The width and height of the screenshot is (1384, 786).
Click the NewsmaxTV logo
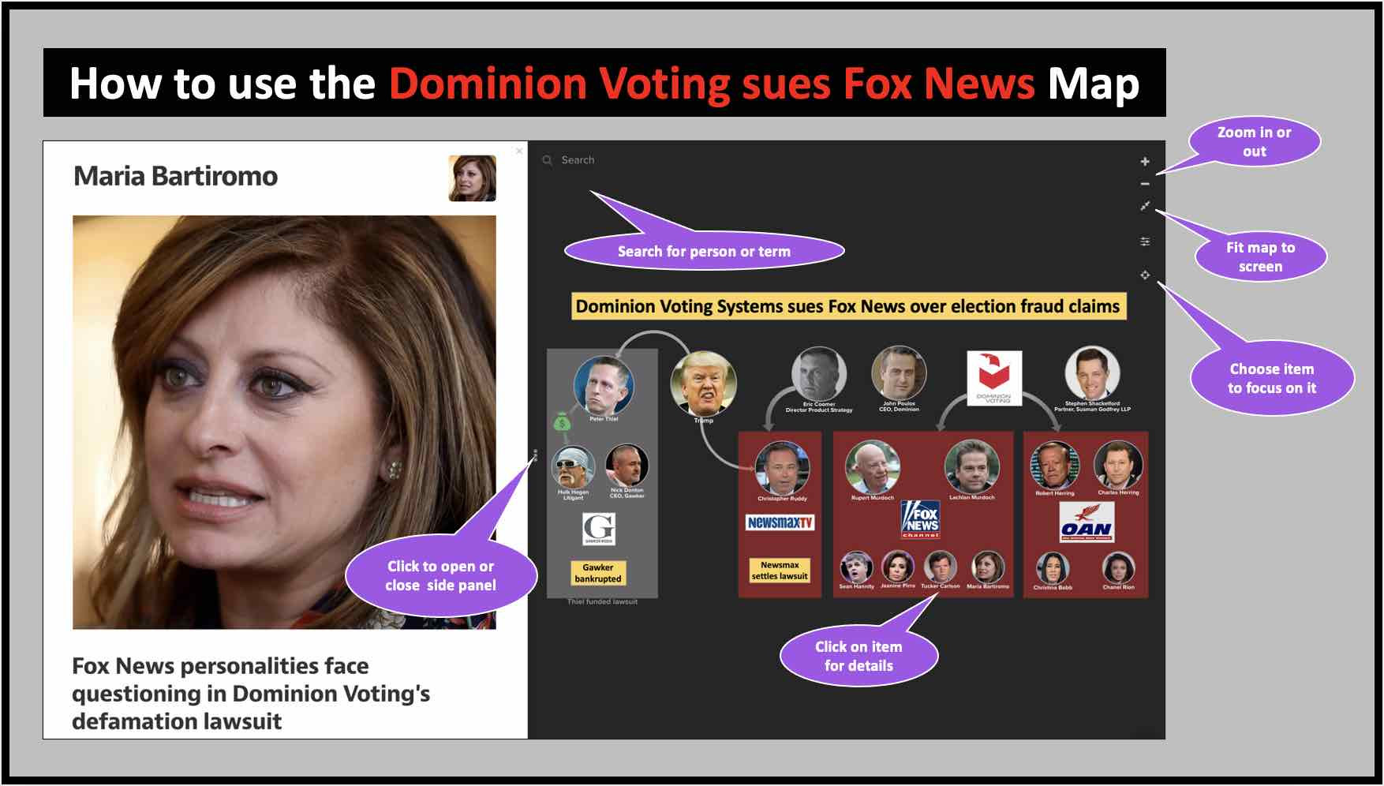(x=780, y=522)
